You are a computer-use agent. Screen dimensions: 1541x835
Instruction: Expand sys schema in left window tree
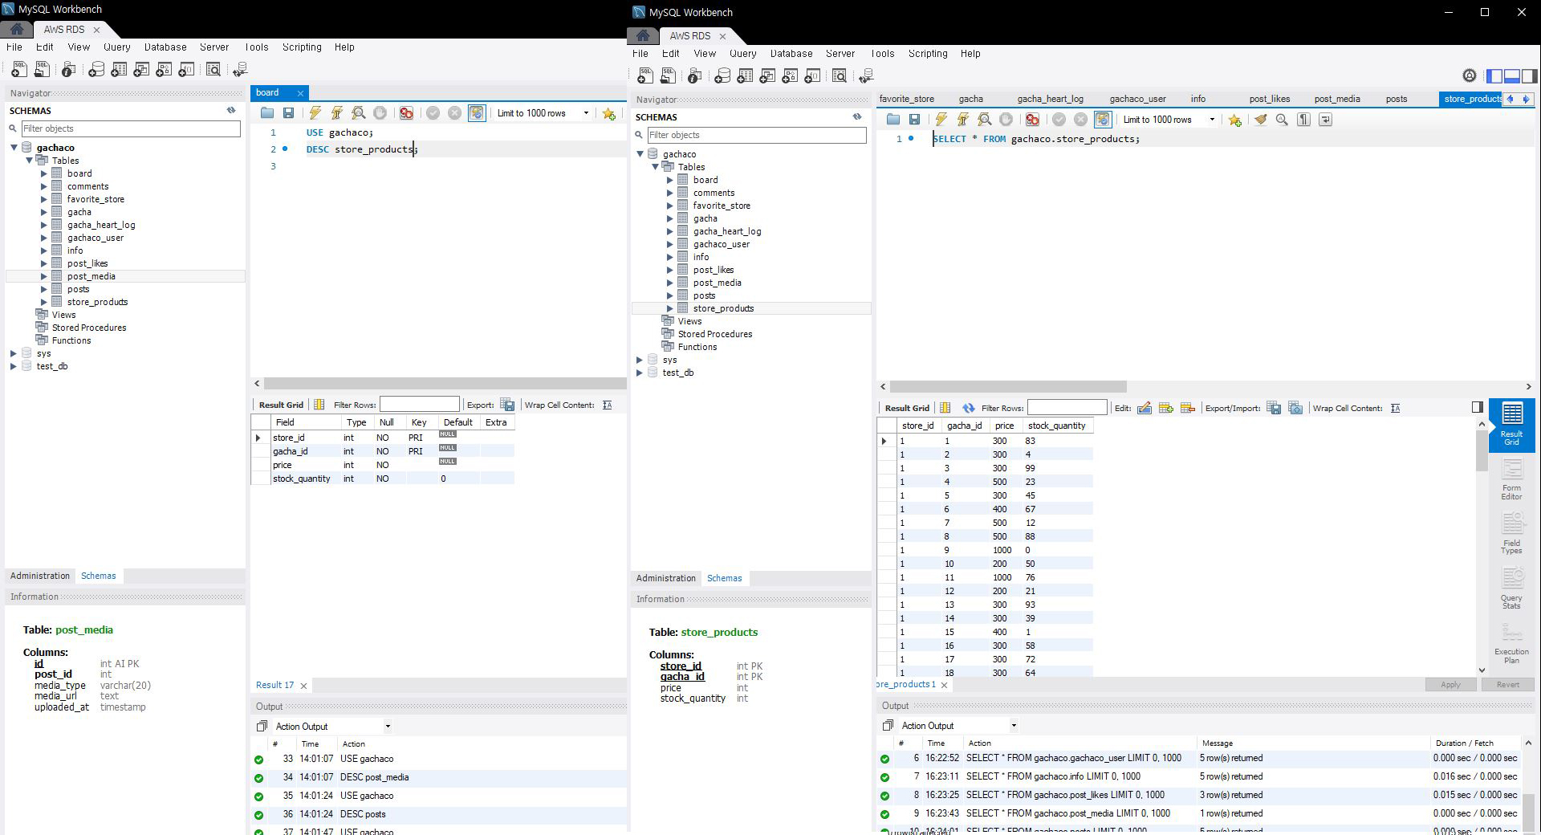click(14, 353)
